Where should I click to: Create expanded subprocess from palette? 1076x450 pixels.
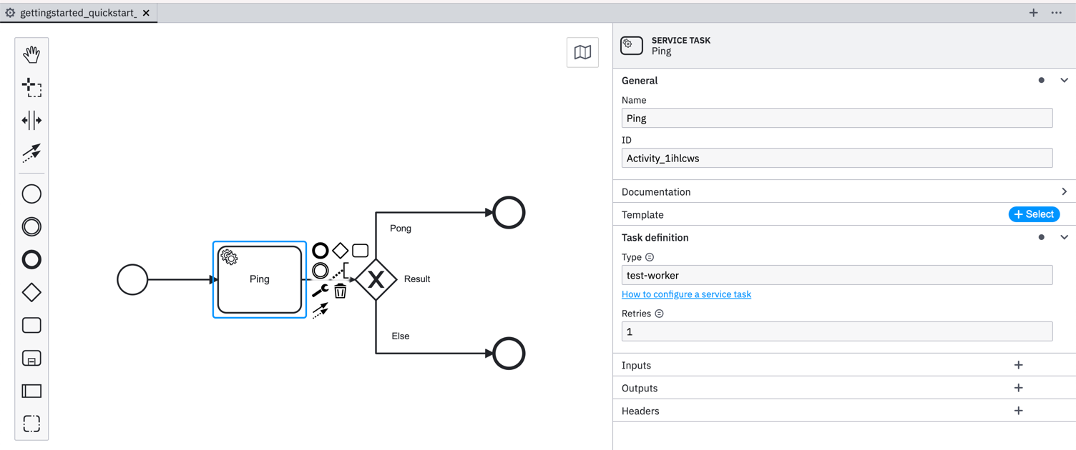point(31,358)
